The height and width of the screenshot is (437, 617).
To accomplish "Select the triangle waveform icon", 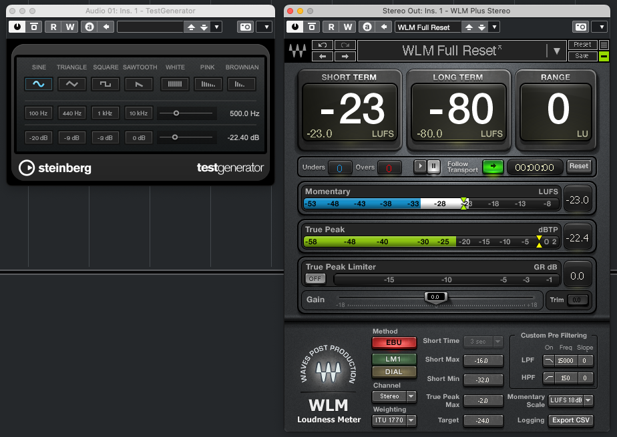I will [x=71, y=84].
